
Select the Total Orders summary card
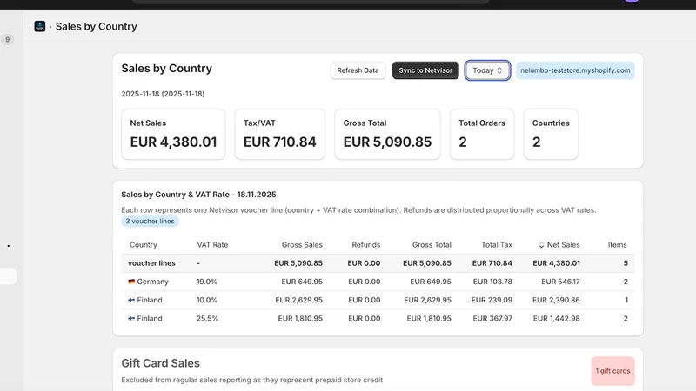click(482, 134)
